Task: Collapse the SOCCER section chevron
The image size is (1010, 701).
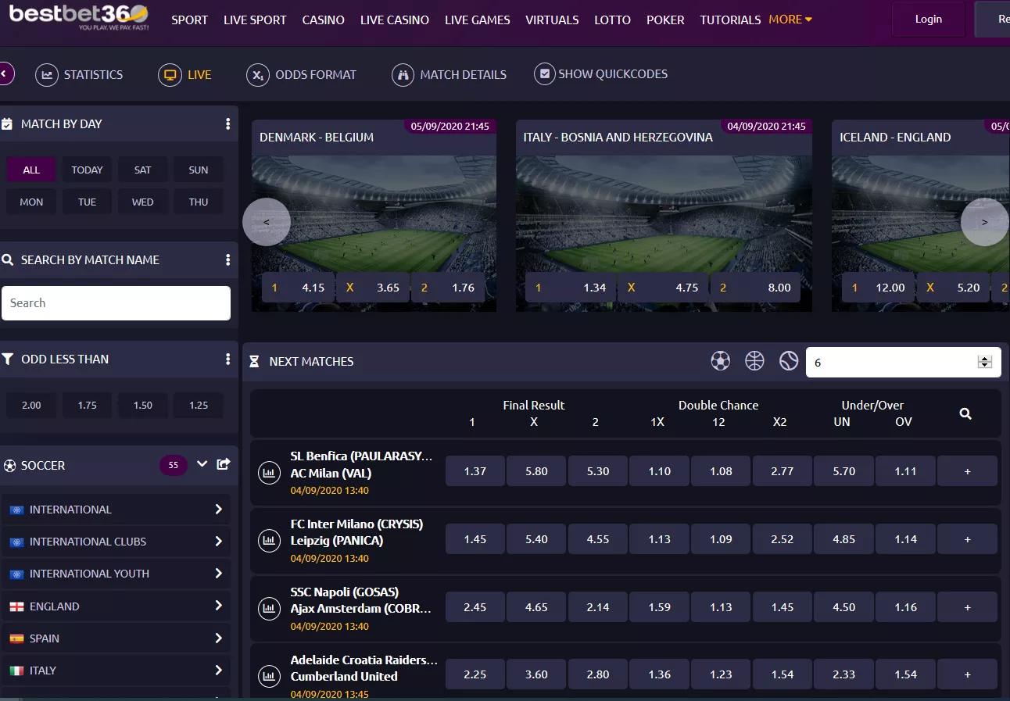Action: point(202,465)
